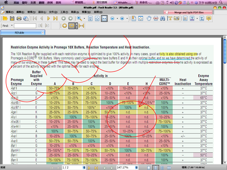Switch to the 其它資料 taskbar window
The width and height of the screenshot is (227, 170).
[x=100, y=2]
